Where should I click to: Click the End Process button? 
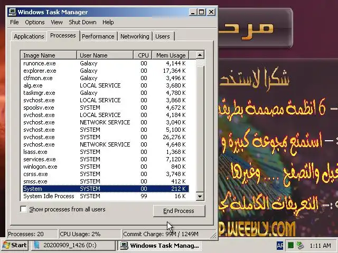[x=179, y=211]
